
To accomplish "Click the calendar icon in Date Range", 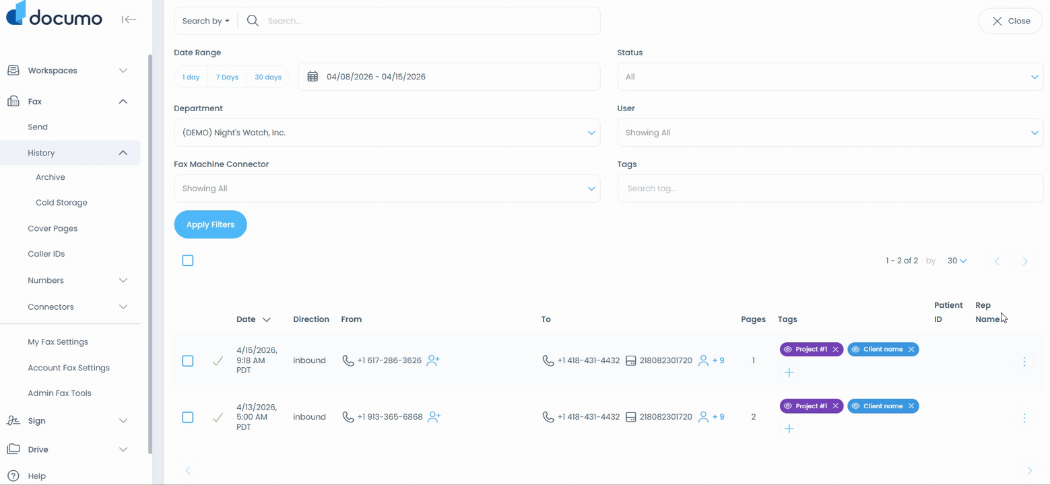I will point(313,77).
